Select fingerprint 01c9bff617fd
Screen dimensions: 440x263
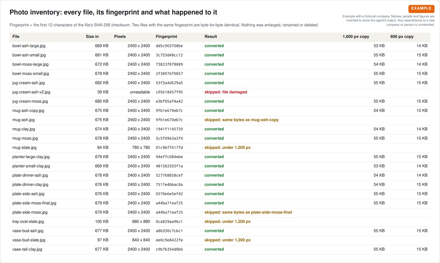(169, 147)
